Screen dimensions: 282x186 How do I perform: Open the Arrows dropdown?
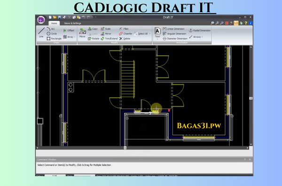196,37
